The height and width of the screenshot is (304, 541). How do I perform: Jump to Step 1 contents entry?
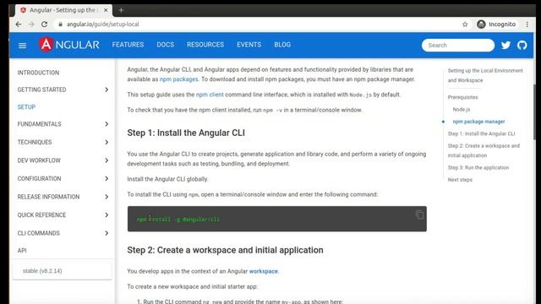point(481,133)
